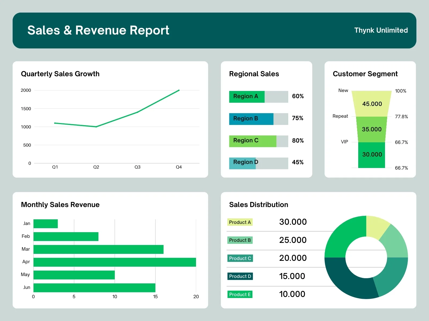The image size is (429, 321).
Task: Select the Q2 low point on growth line
Action: point(96,127)
